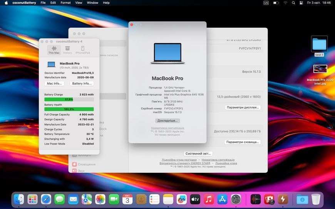Open Photo Booth from the Dock
Screen dimensions: 335x209
click(269, 199)
